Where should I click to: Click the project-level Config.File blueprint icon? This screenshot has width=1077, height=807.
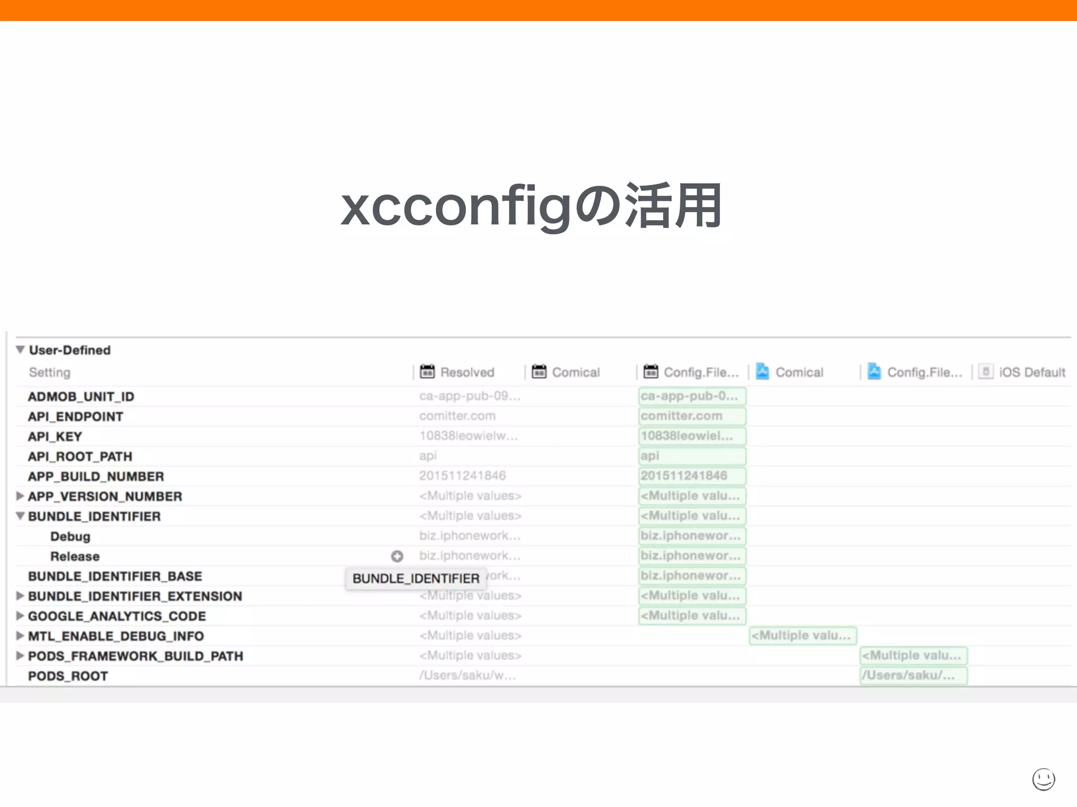[x=874, y=371]
